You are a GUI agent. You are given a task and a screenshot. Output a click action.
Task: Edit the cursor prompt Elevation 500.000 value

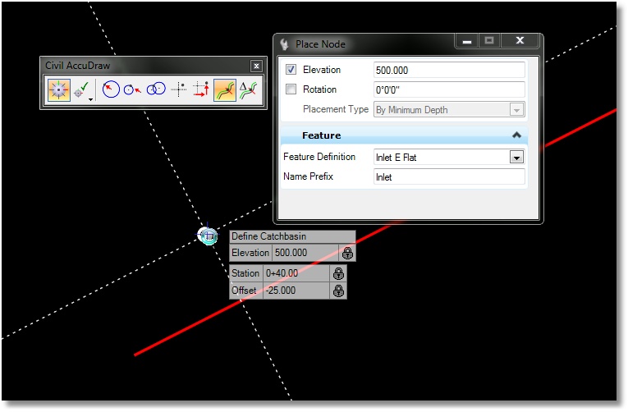click(x=305, y=253)
